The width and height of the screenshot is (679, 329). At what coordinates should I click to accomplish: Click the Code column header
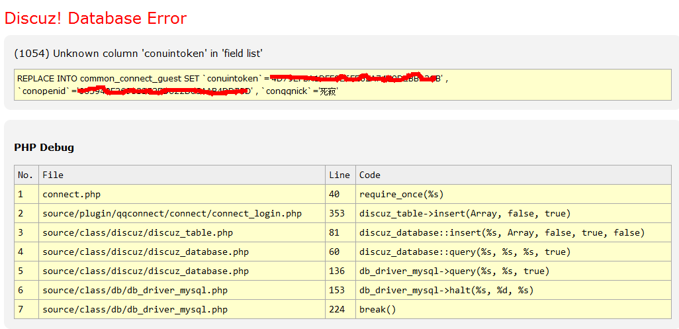[x=370, y=175]
